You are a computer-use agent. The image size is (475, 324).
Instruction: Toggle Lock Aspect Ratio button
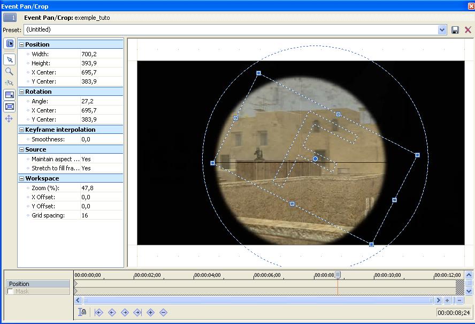pyautogui.click(x=10, y=95)
